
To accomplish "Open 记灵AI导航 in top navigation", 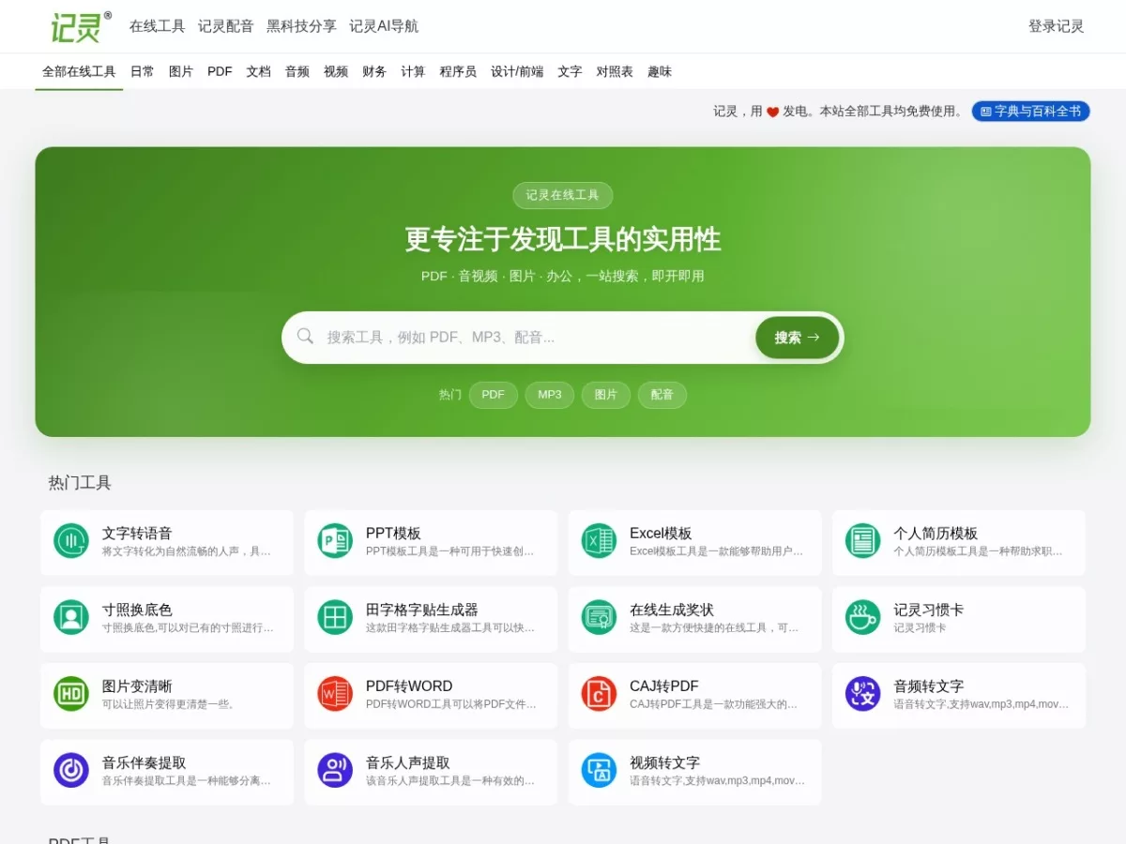I will click(x=384, y=26).
